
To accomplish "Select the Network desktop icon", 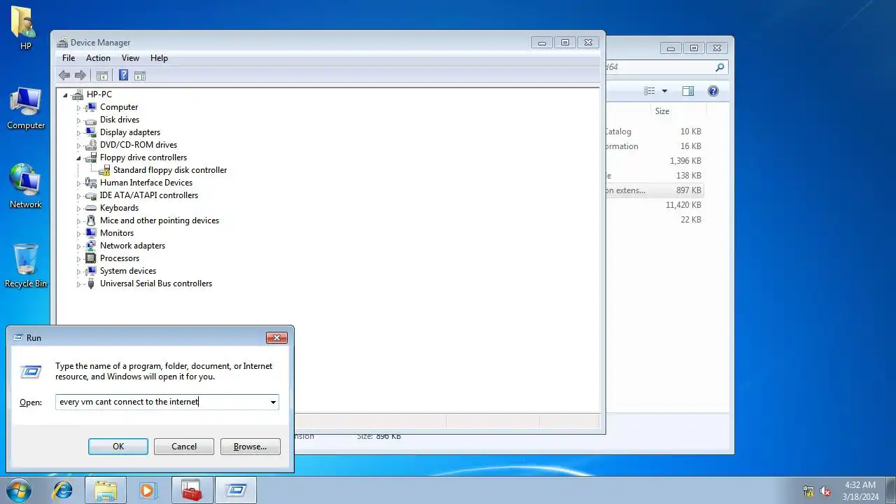I will point(26,187).
